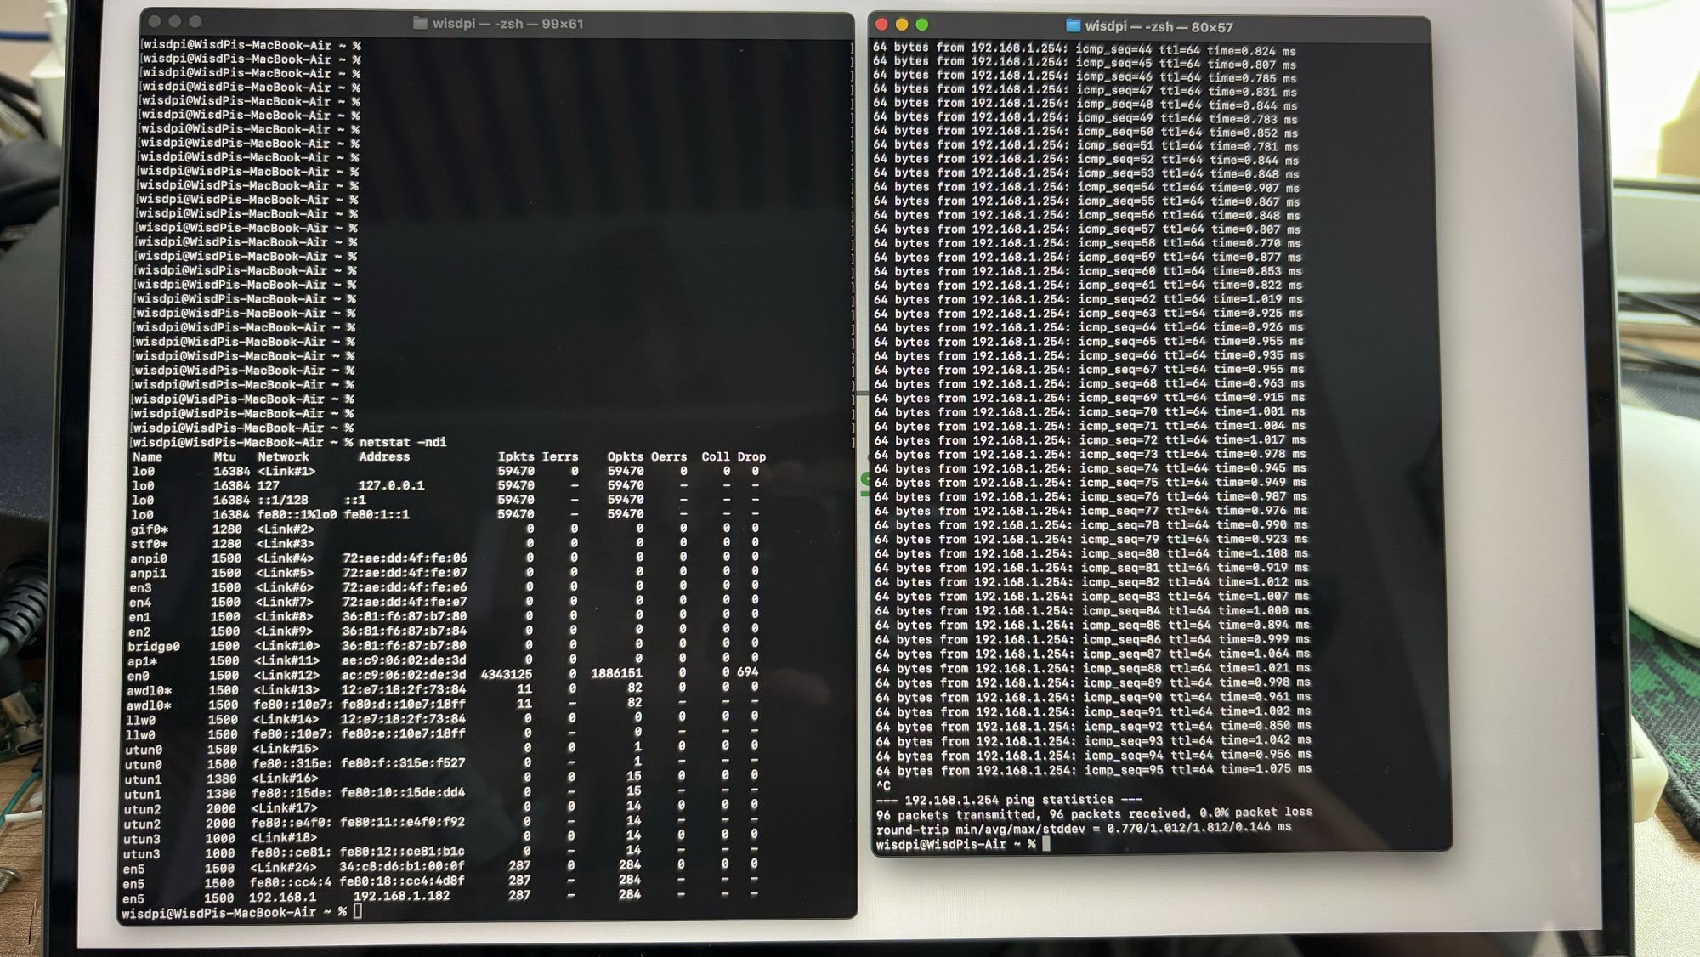Click the title text 'wisdpi — -zsh — 80×57'
The image size is (1700, 957).
point(1159,26)
